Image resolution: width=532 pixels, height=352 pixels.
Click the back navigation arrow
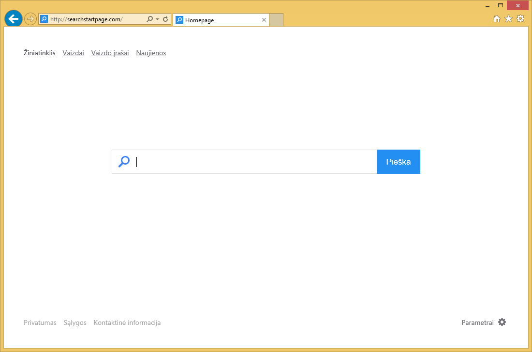(x=13, y=18)
